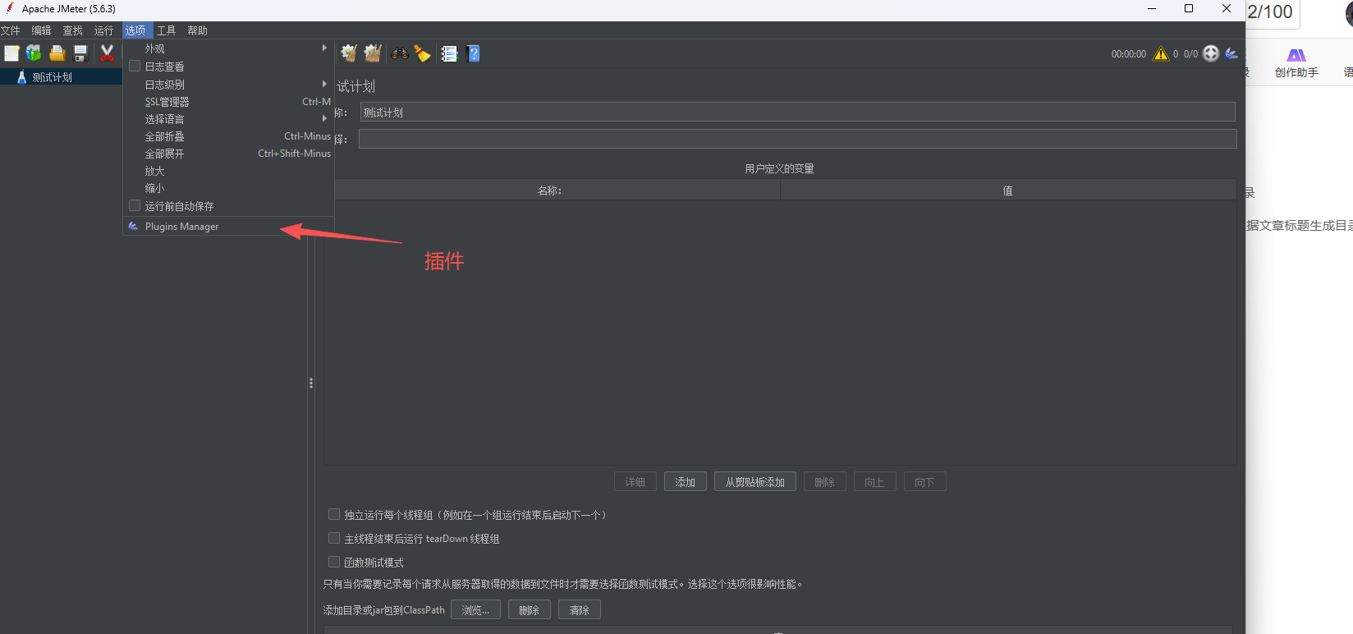Click the 浏览... button

475,610
